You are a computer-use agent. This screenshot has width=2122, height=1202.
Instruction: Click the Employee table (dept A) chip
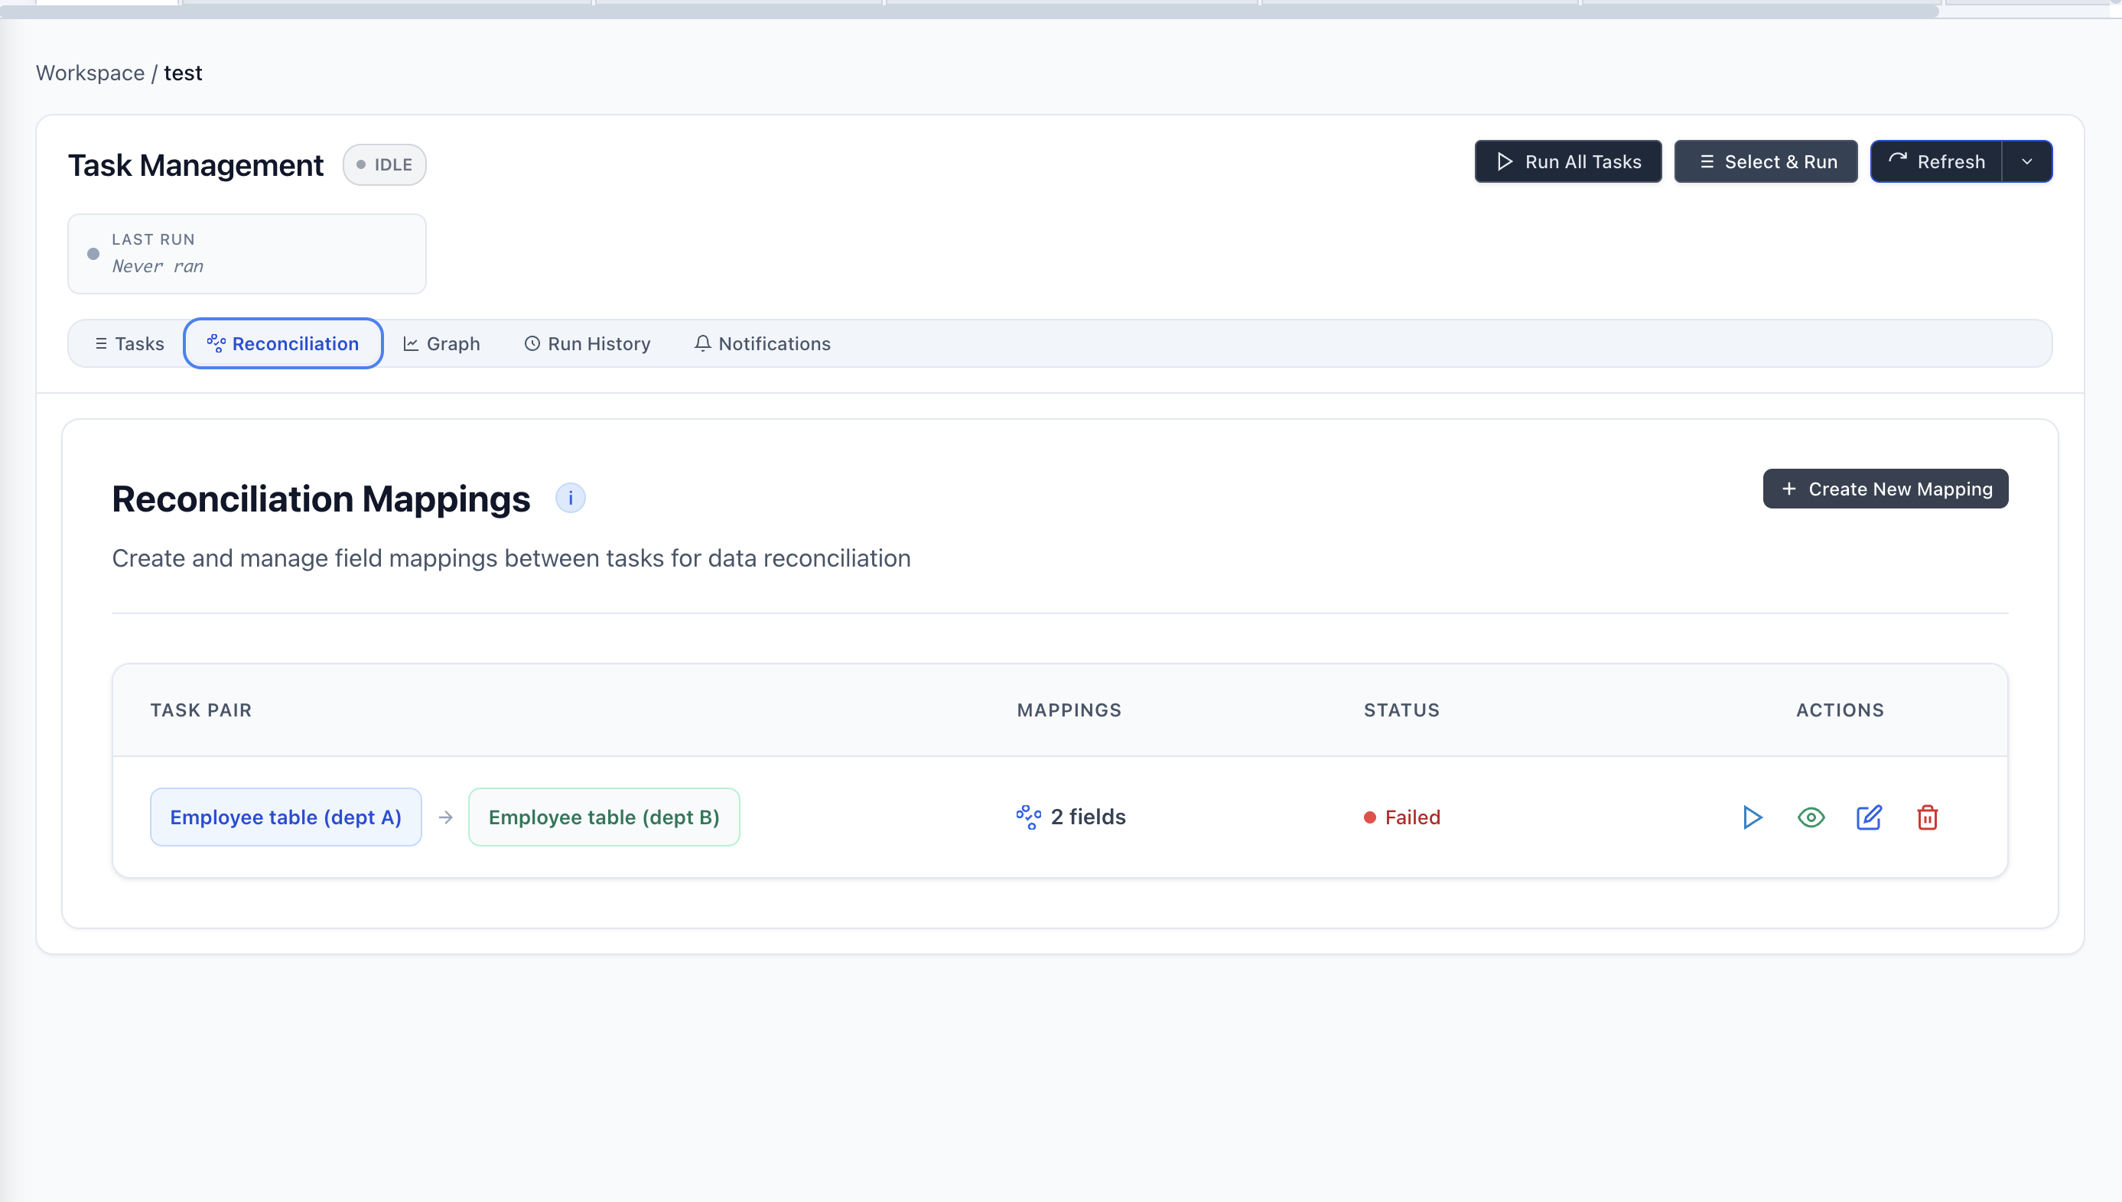click(x=285, y=817)
